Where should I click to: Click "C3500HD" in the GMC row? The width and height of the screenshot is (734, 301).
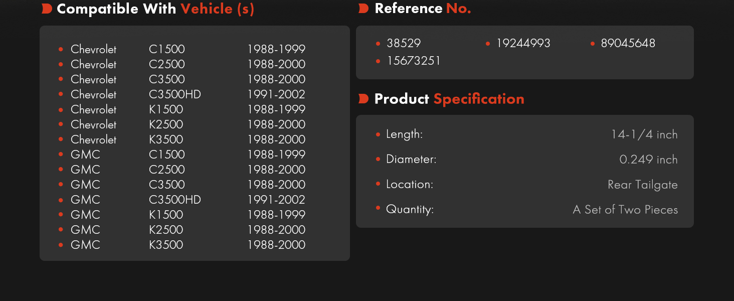175,200
